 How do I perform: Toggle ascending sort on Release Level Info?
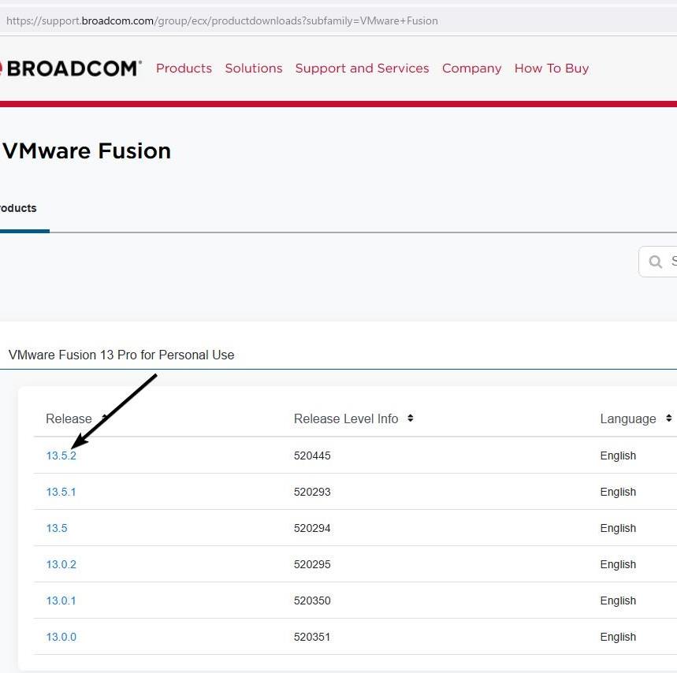(x=411, y=418)
